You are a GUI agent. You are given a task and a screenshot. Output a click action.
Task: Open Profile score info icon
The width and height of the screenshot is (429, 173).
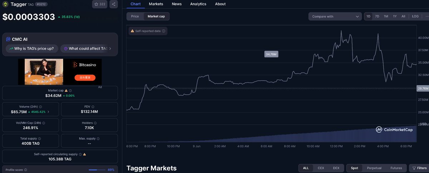[25, 170]
